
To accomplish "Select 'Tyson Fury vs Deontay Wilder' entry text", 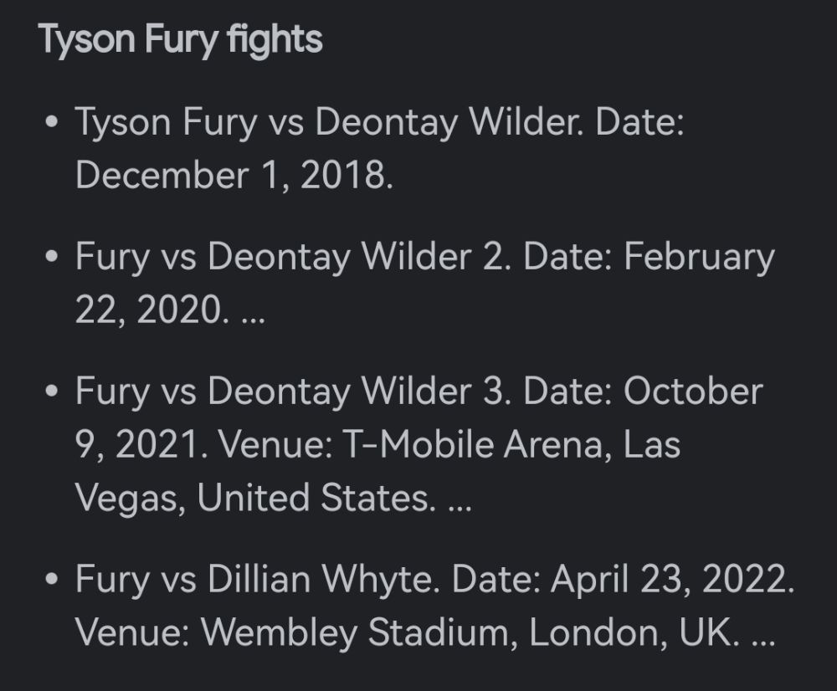I will pyautogui.click(x=329, y=122).
